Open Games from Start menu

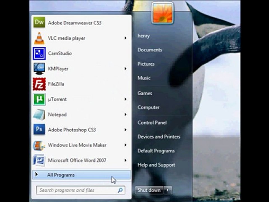click(145, 93)
